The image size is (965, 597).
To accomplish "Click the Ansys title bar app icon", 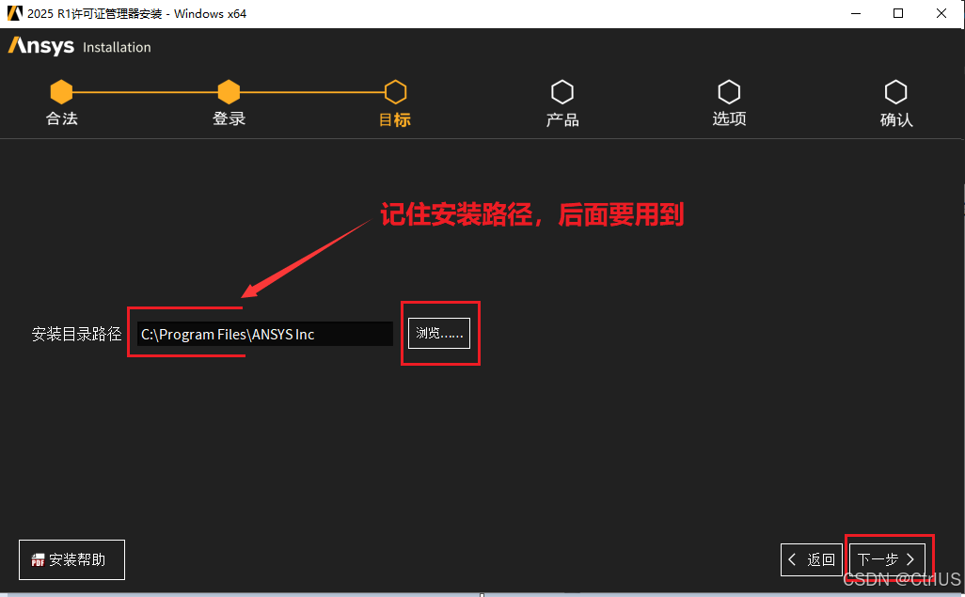I will point(15,13).
